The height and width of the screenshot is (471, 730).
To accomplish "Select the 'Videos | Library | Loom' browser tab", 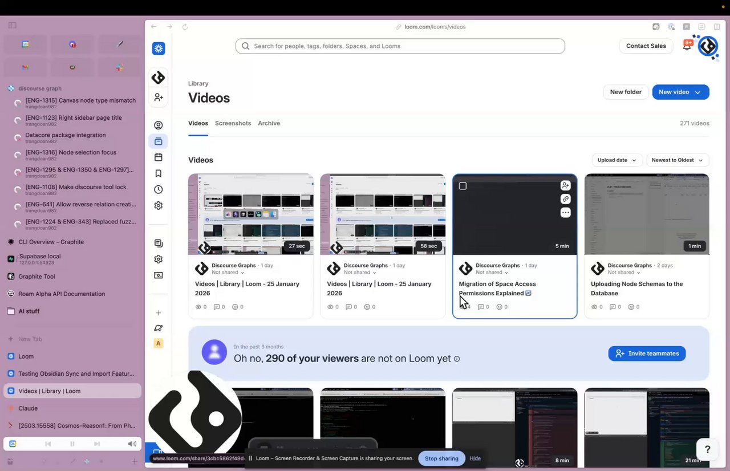I will (x=72, y=391).
